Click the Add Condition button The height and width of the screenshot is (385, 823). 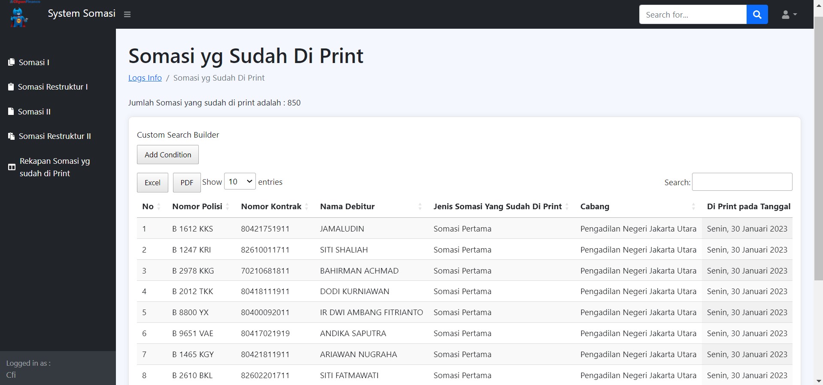coord(168,155)
